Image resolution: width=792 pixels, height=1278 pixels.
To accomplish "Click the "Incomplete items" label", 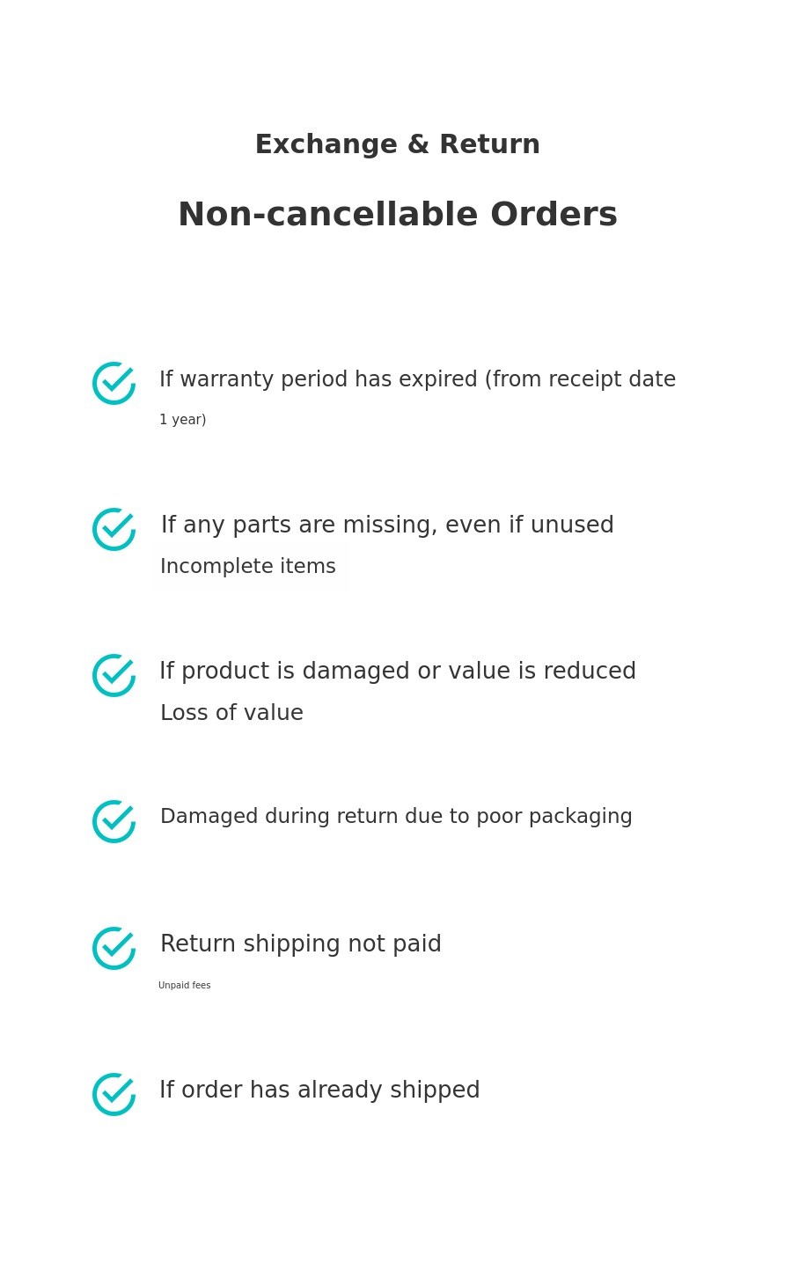I will [248, 567].
